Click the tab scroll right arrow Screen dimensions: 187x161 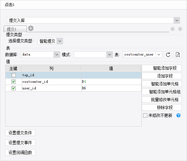tap(180, 29)
